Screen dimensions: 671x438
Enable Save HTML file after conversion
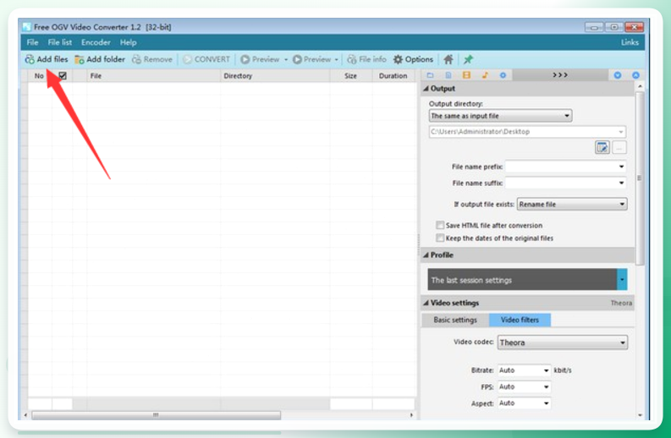pyautogui.click(x=439, y=225)
